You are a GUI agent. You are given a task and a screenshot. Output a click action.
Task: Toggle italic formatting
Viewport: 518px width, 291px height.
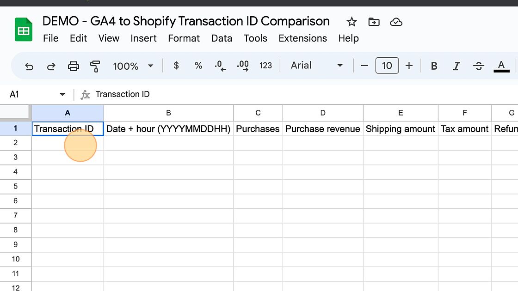tap(456, 66)
